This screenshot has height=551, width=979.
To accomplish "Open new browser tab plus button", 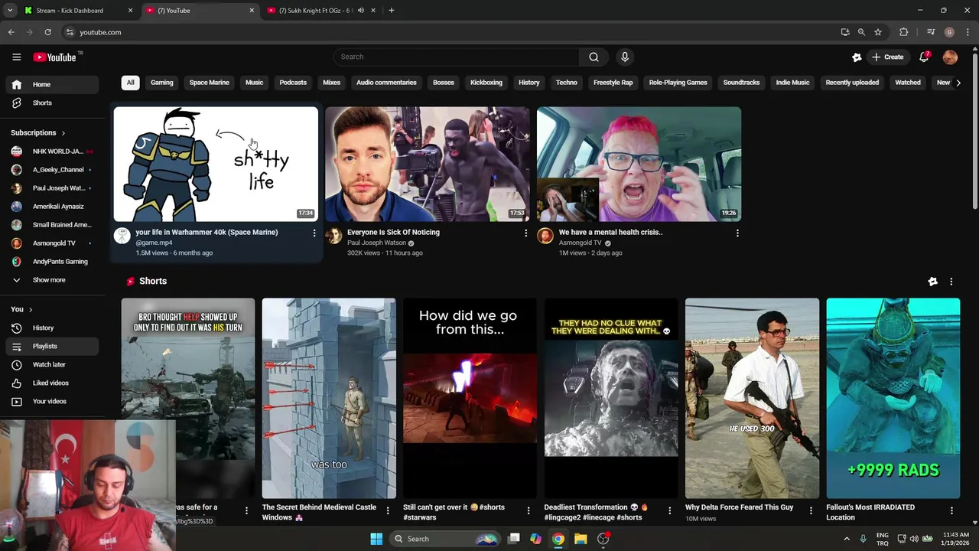I will (x=391, y=11).
